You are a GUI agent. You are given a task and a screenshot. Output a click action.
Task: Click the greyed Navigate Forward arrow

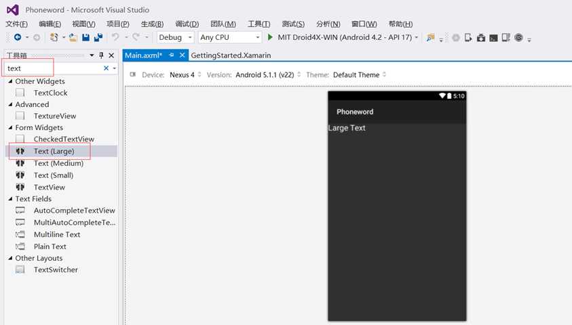tap(37, 37)
